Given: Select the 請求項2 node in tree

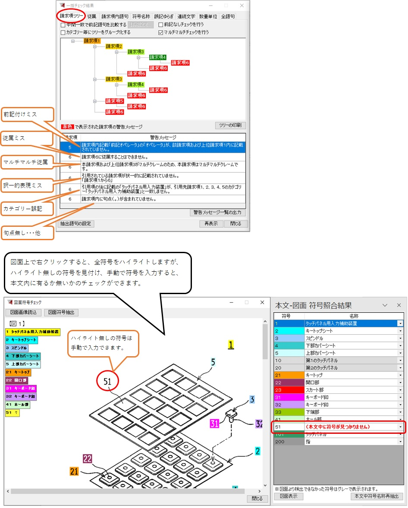Looking at the screenshot, I should [x=114, y=47].
